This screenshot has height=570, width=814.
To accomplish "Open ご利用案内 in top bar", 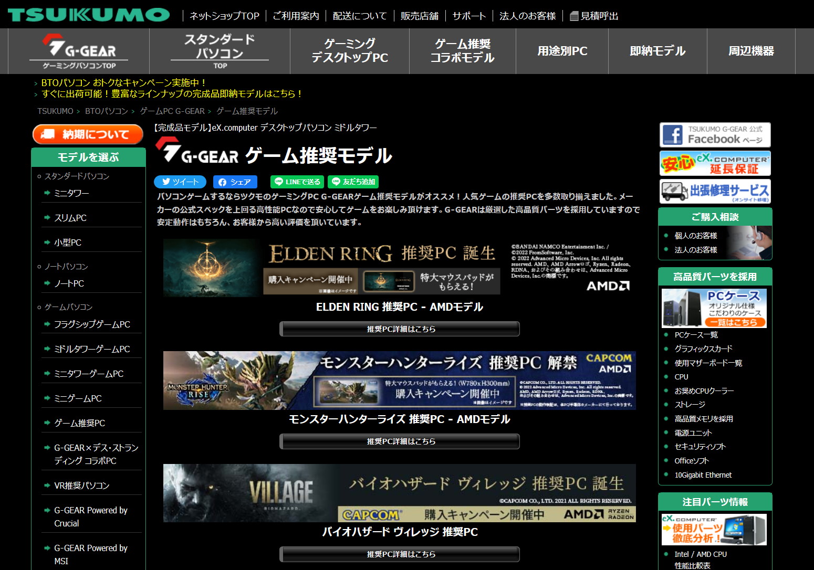I will point(296,16).
